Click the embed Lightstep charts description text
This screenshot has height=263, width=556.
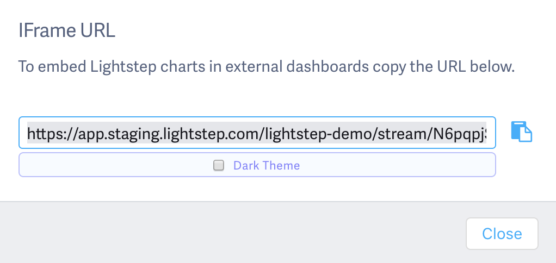pos(266,68)
